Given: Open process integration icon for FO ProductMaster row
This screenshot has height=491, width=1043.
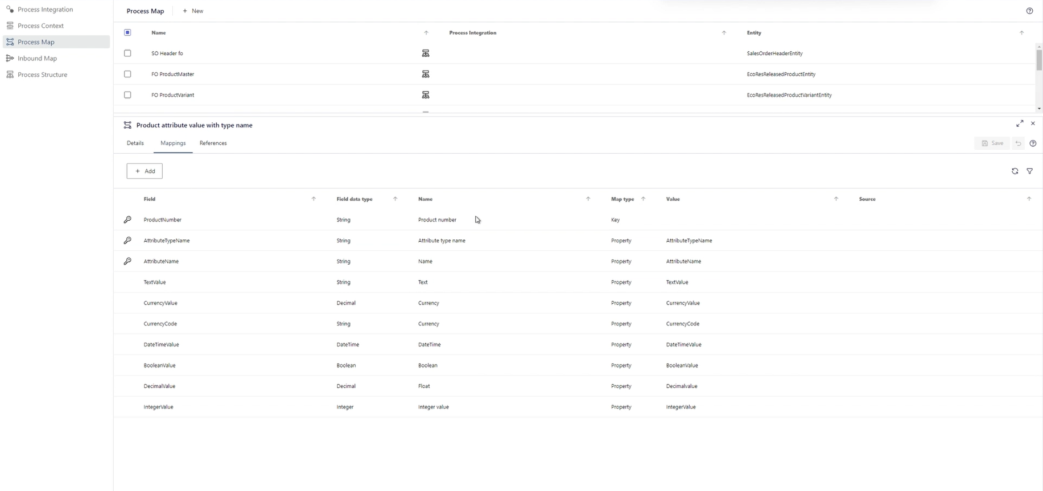Looking at the screenshot, I should [x=425, y=74].
